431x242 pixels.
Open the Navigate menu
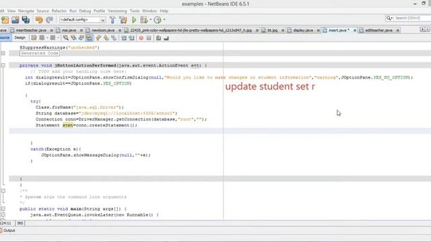click(x=26, y=11)
